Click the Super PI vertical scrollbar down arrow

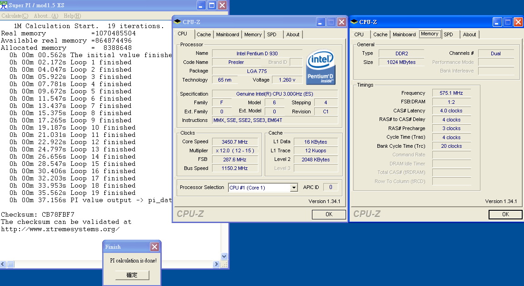[224, 256]
